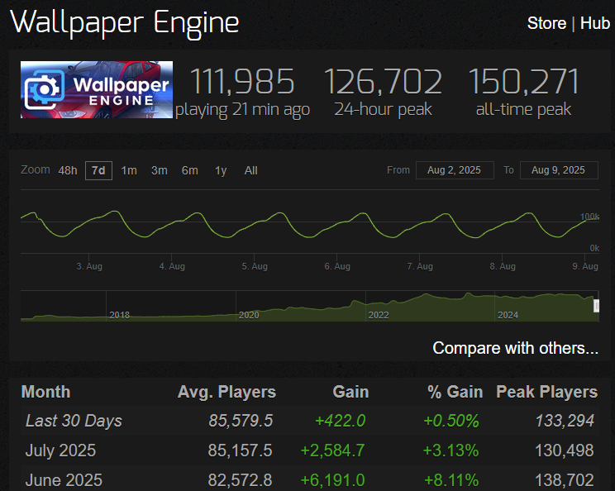Viewport: 615px width, 491px height.
Task: Click the Peak Players column header
Action: 546,392
